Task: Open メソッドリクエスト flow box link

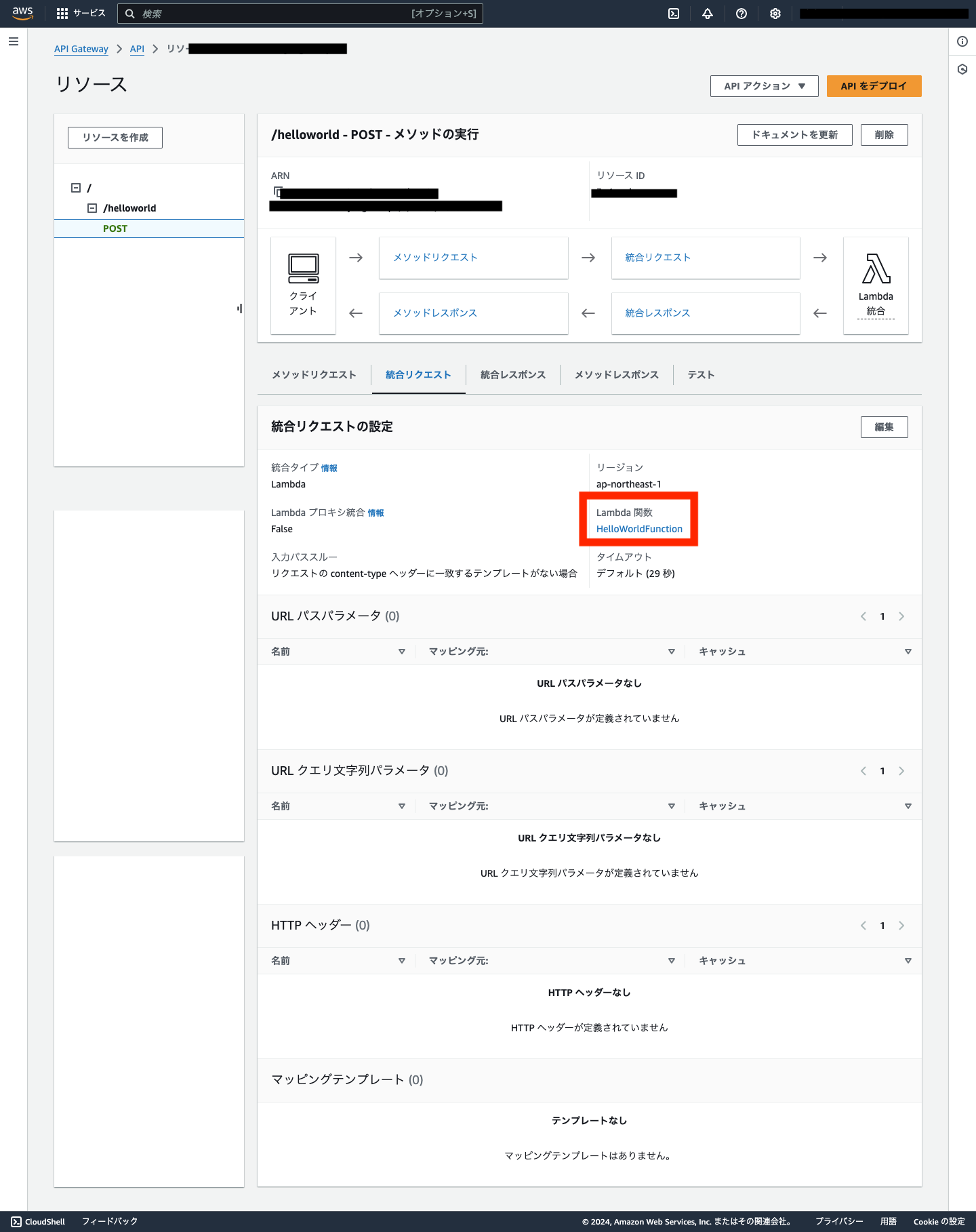Action: coord(435,258)
